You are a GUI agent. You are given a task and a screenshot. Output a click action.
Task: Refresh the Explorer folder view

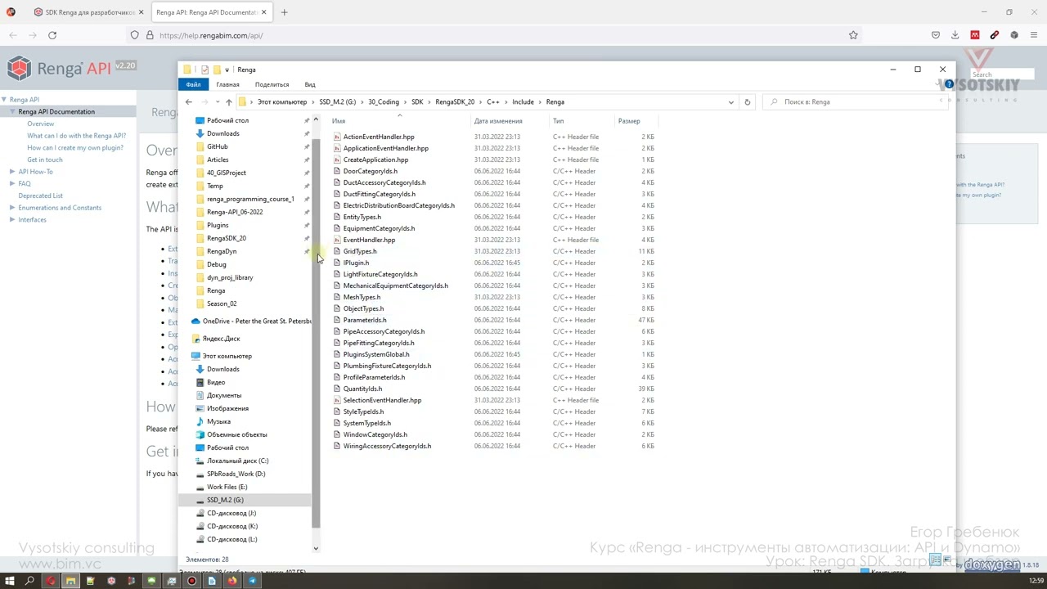(x=747, y=102)
